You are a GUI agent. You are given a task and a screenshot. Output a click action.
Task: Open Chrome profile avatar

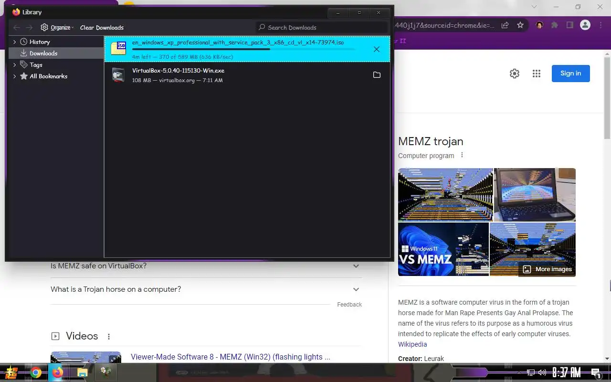click(x=585, y=25)
